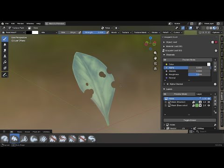Click the black primary color swatch
This screenshot has height=168, width=224.
[x=28, y=33]
